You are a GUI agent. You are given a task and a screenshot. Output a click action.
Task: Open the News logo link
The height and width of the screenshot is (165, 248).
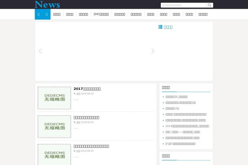47,4
